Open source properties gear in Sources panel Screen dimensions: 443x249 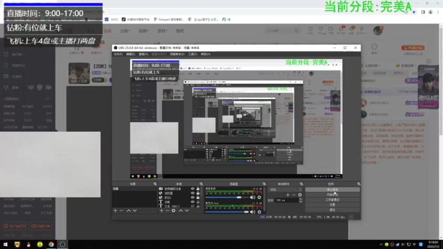(173, 211)
